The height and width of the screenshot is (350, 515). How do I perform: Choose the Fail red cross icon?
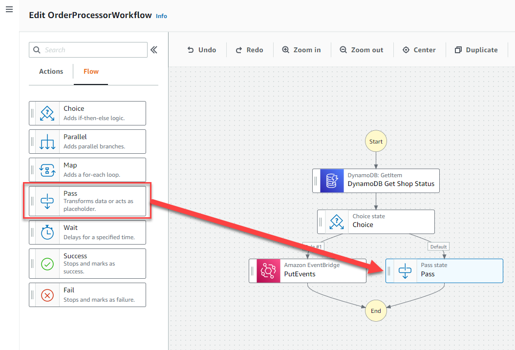47,295
